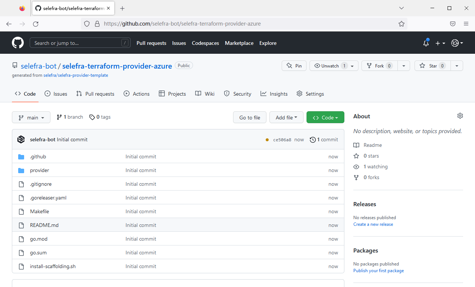Screen dimensions: 475x287
Task: Open the .github folder
Action: pyautogui.click(x=38, y=156)
